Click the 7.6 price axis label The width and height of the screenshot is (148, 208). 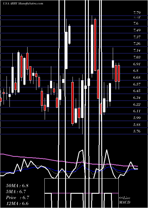coord(136,23)
